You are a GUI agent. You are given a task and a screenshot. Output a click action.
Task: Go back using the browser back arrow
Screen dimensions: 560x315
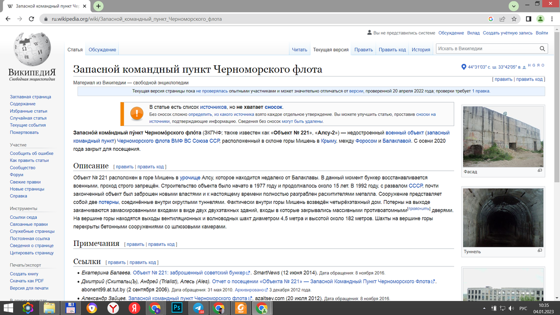pyautogui.click(x=8, y=19)
